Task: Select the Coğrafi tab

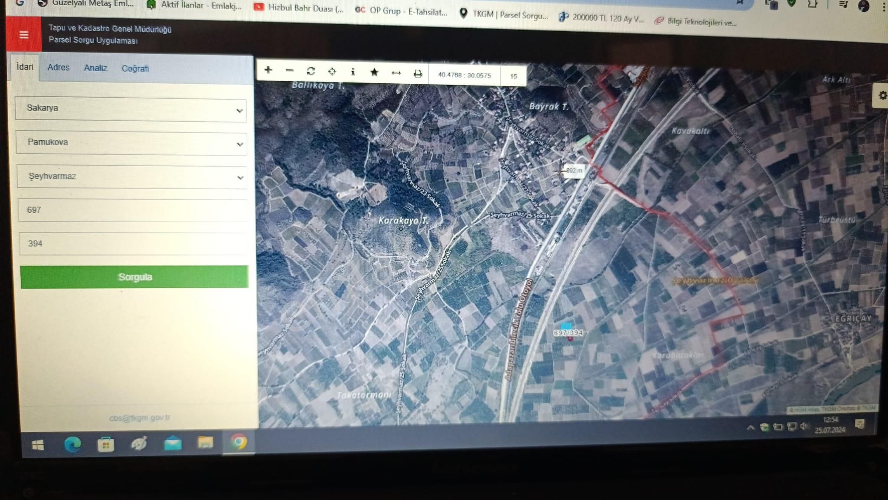Action: pos(135,68)
